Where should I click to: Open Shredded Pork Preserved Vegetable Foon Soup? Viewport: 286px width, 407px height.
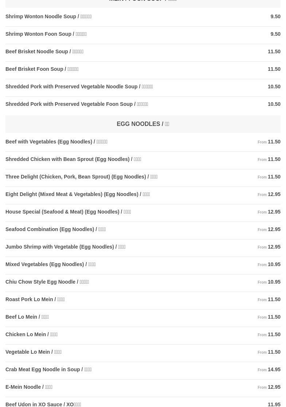77,104
